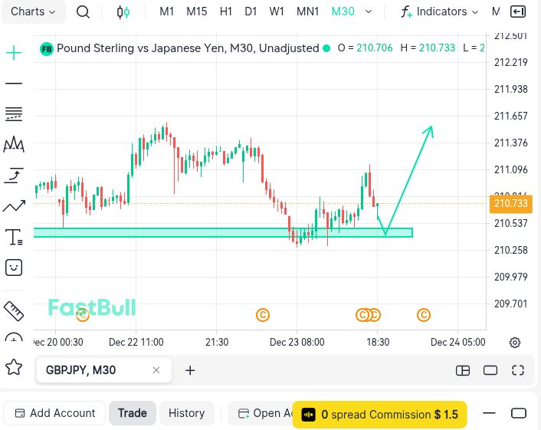
Task: Switch to the History tab
Action: [186, 413]
